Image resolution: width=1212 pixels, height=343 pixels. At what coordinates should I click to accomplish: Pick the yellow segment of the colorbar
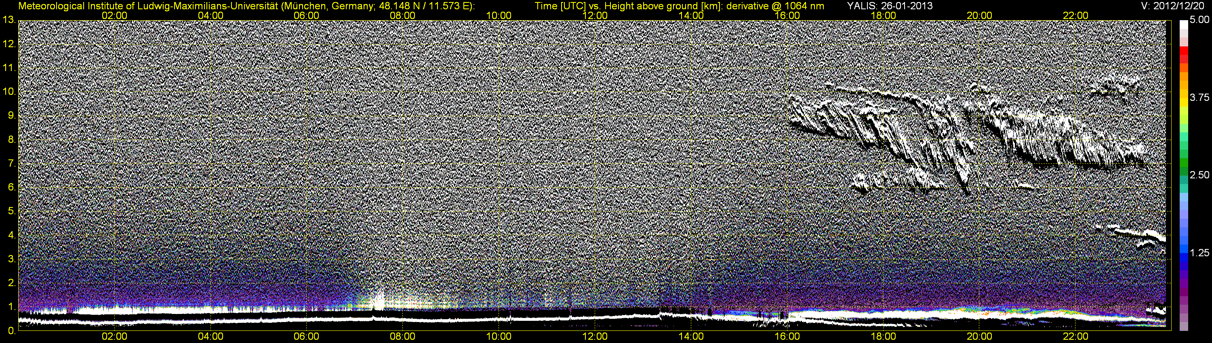(1183, 103)
